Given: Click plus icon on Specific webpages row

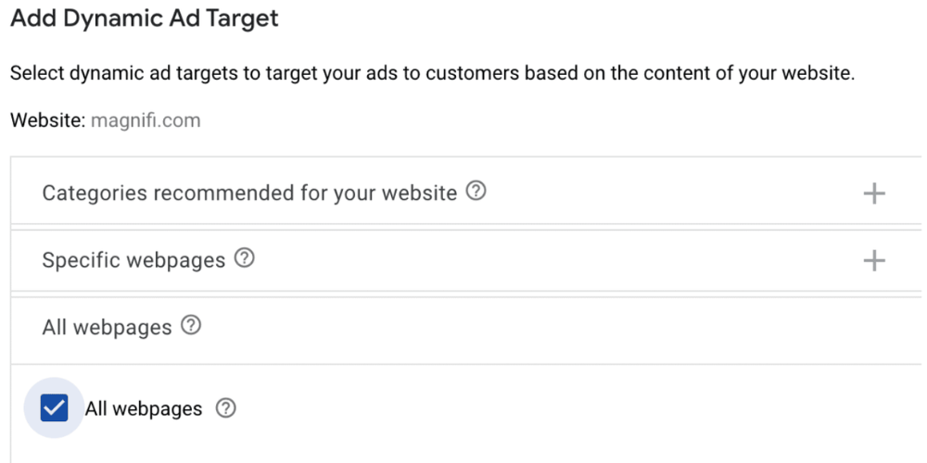Looking at the screenshot, I should pyautogui.click(x=874, y=261).
